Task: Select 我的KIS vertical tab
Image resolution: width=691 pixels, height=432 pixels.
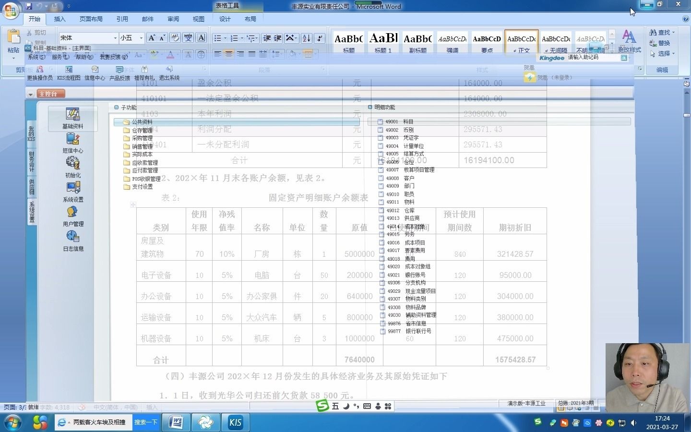Action: pyautogui.click(x=31, y=133)
